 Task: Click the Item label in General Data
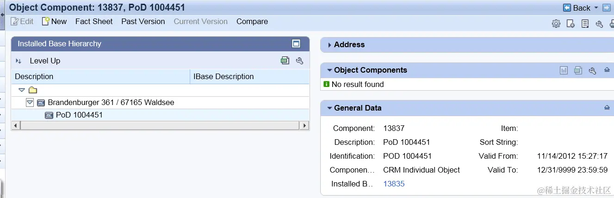coord(509,128)
